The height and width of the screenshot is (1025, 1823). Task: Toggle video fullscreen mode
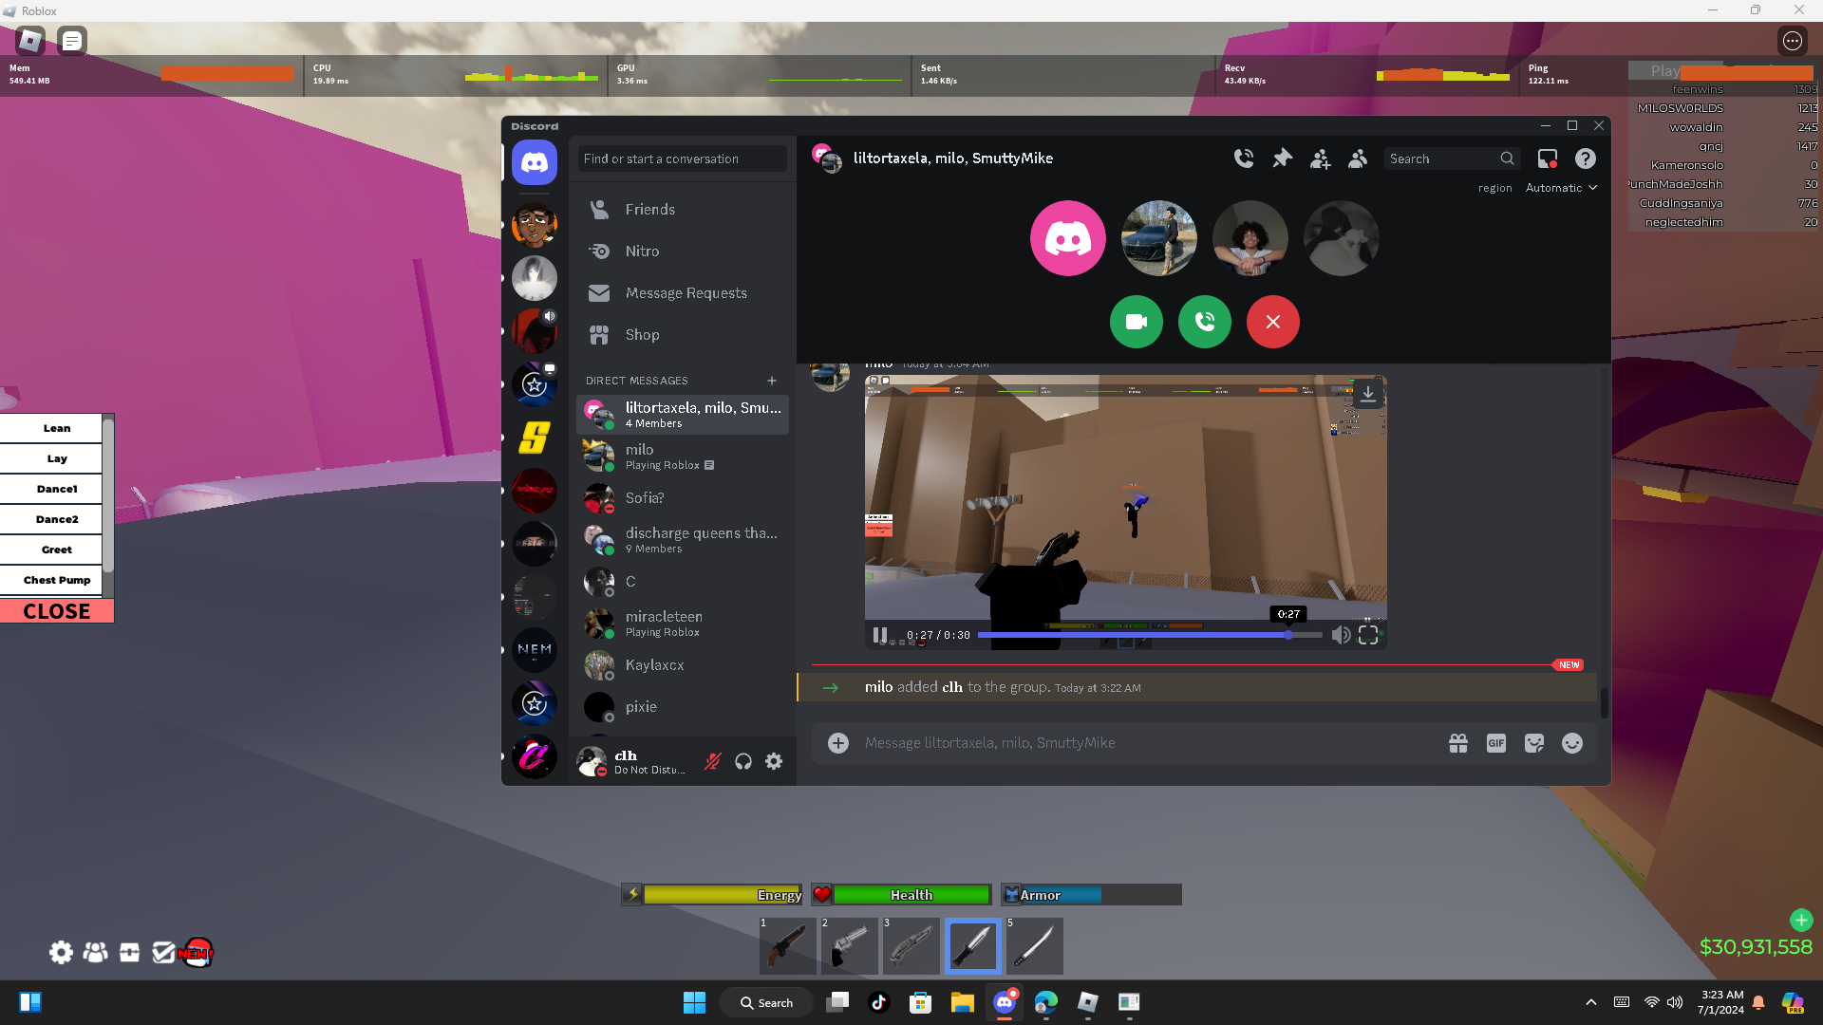coord(1368,635)
